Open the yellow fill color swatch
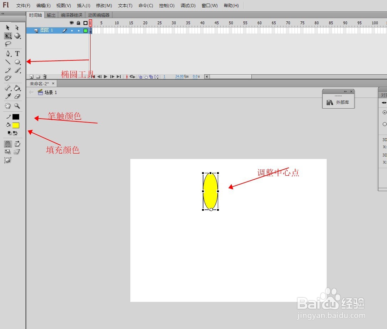 [x=16, y=125]
